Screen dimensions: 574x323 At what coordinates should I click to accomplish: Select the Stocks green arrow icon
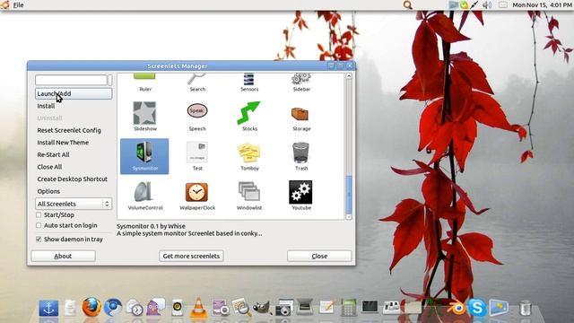249,113
